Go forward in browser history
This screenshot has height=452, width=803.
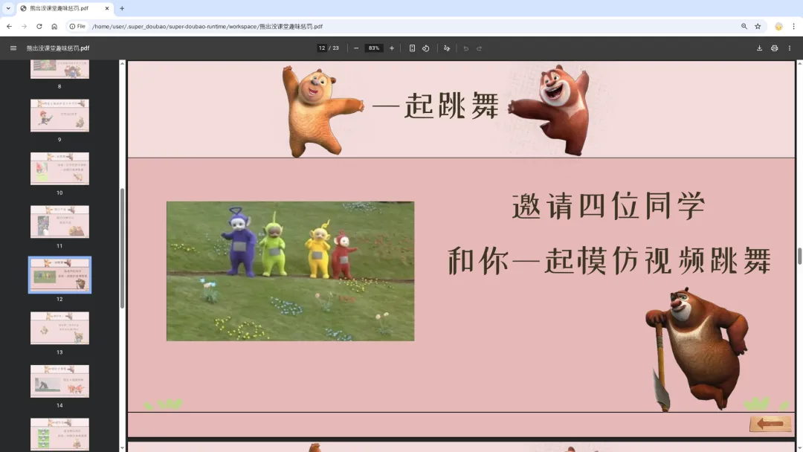(x=24, y=26)
